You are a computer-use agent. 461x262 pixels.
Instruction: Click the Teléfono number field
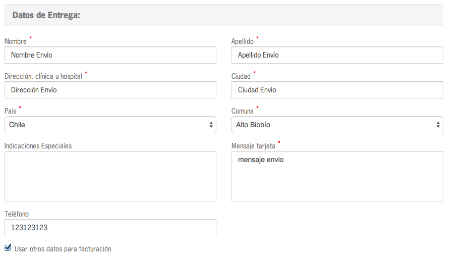110,228
